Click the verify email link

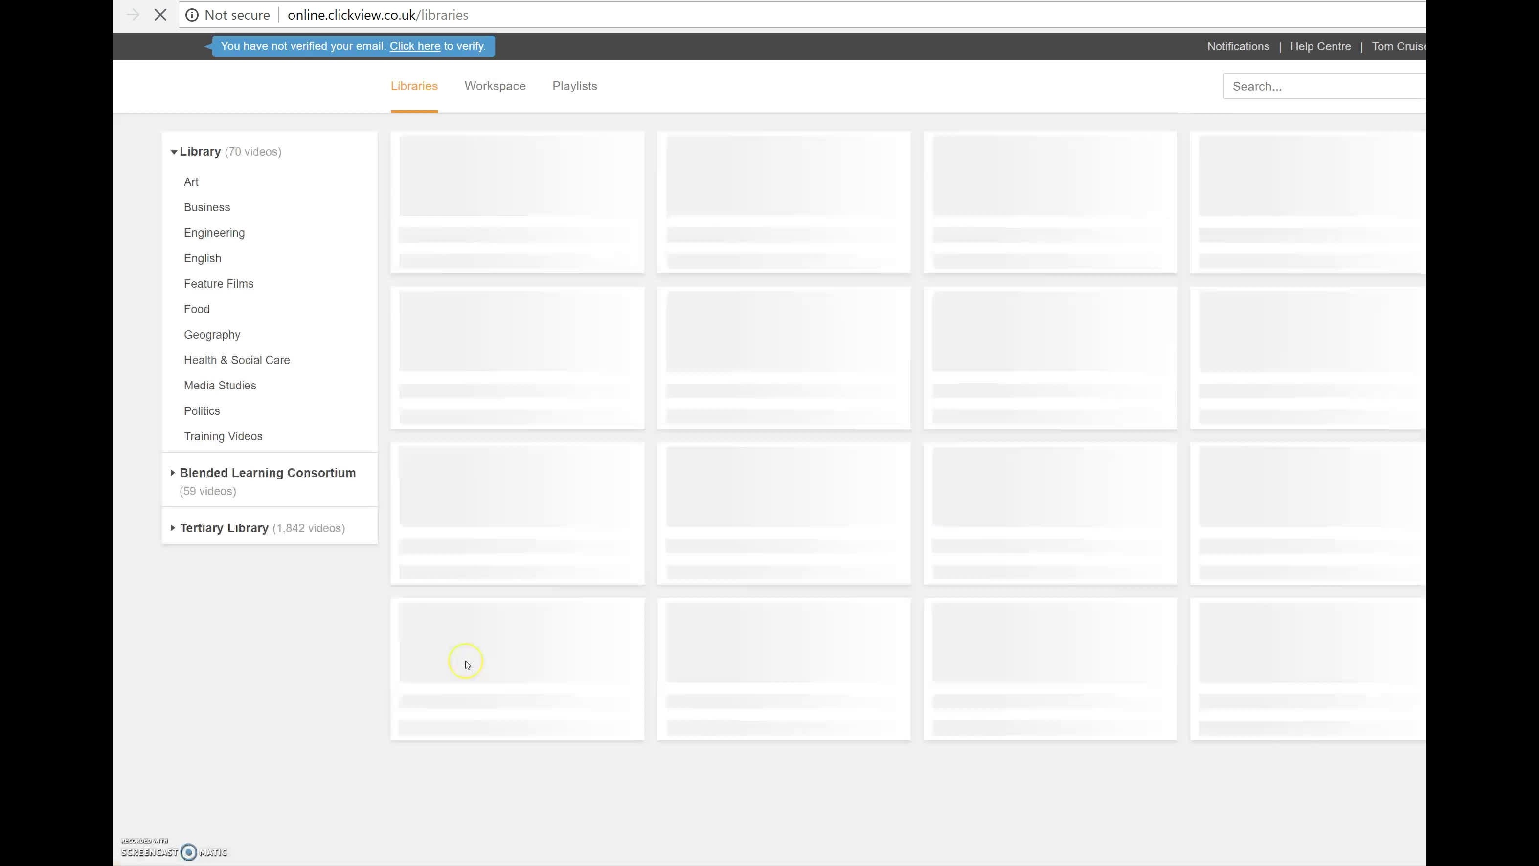[x=415, y=46]
